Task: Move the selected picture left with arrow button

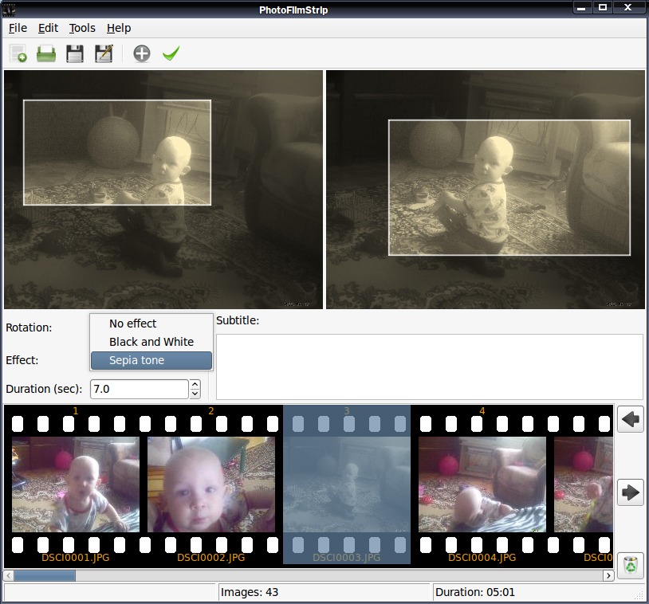Action: [630, 419]
